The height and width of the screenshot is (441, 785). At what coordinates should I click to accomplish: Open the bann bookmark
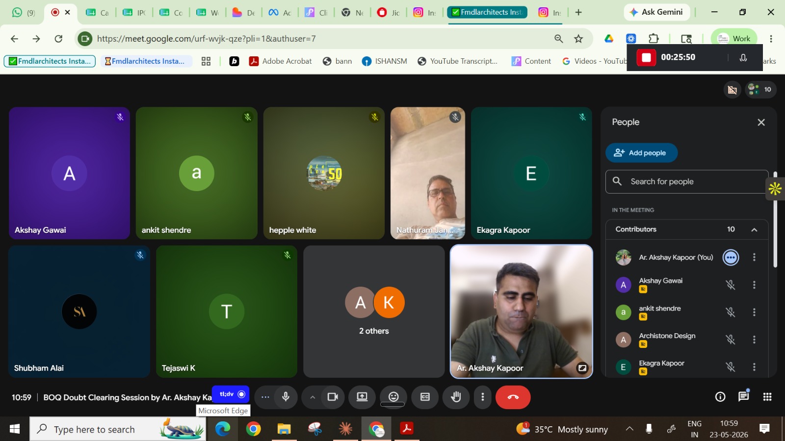coord(337,61)
